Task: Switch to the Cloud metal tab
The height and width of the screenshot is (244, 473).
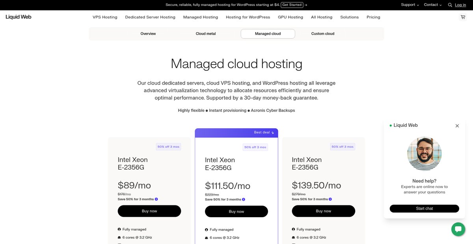Action: coord(206,34)
